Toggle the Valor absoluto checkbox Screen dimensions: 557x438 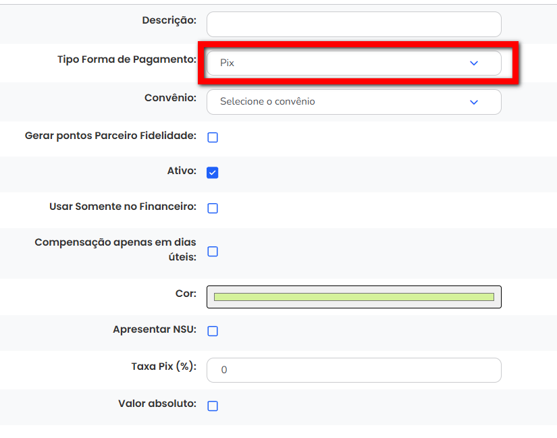click(213, 406)
